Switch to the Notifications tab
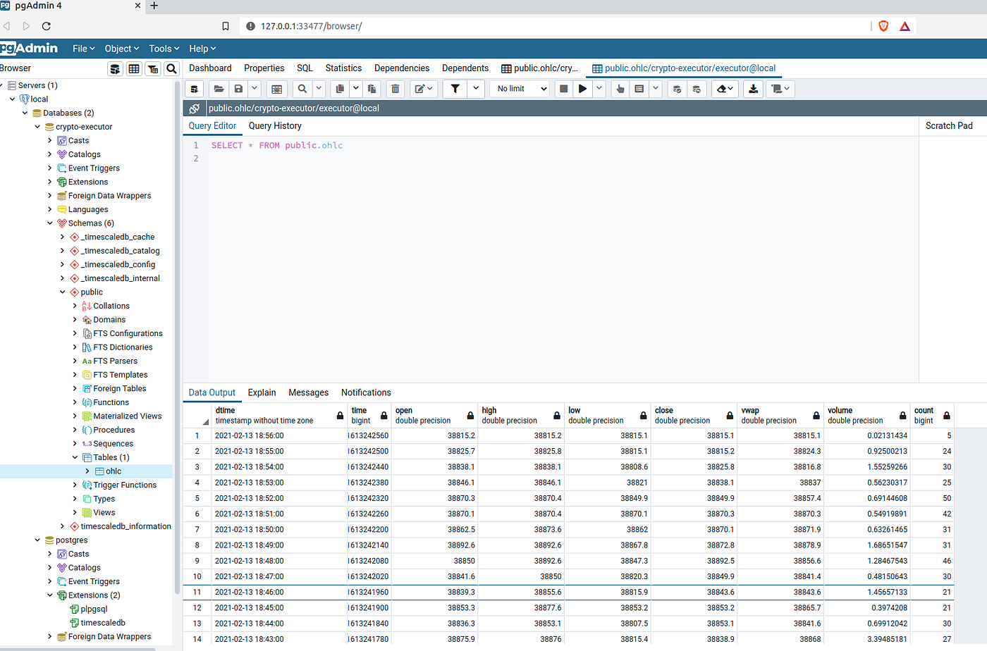The height and width of the screenshot is (651, 987). point(366,392)
